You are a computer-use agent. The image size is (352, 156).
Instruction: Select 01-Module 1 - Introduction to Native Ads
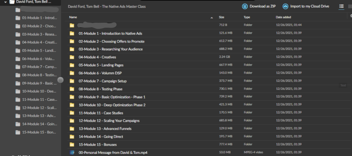click(x=110, y=33)
